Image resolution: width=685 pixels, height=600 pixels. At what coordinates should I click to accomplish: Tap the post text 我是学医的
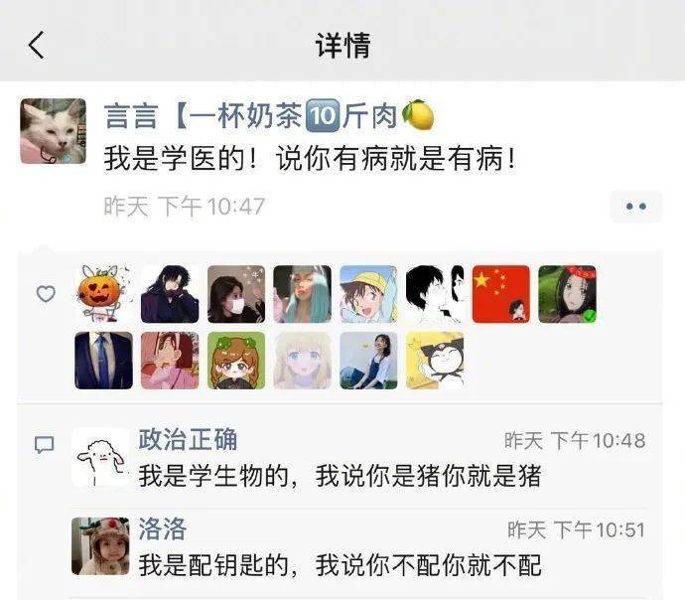310,158
